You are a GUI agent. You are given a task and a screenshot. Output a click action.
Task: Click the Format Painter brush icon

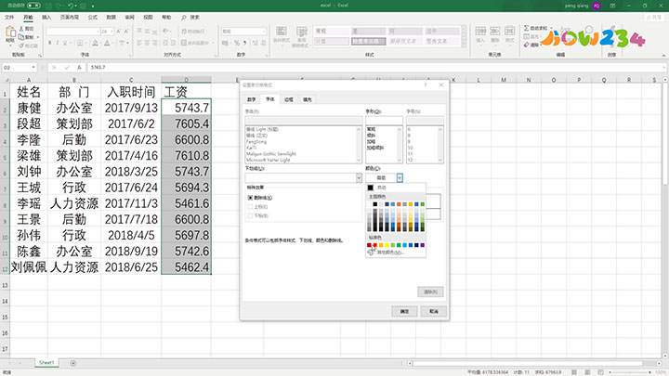tap(21, 45)
